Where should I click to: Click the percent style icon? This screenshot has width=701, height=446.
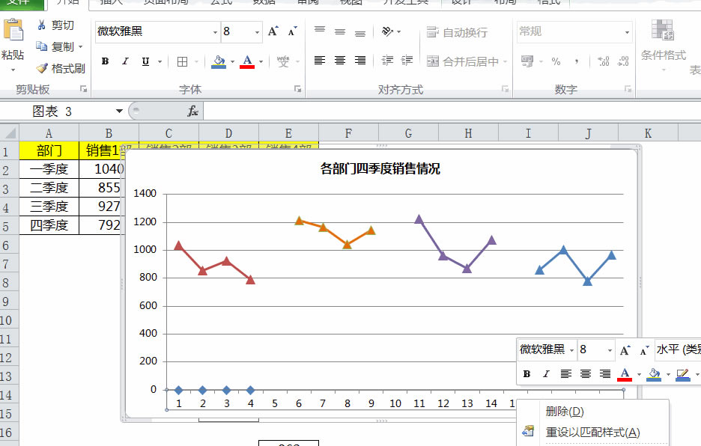click(556, 61)
